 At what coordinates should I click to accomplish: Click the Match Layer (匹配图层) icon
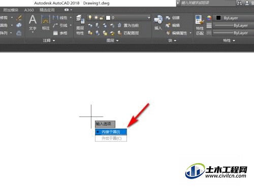120,33
